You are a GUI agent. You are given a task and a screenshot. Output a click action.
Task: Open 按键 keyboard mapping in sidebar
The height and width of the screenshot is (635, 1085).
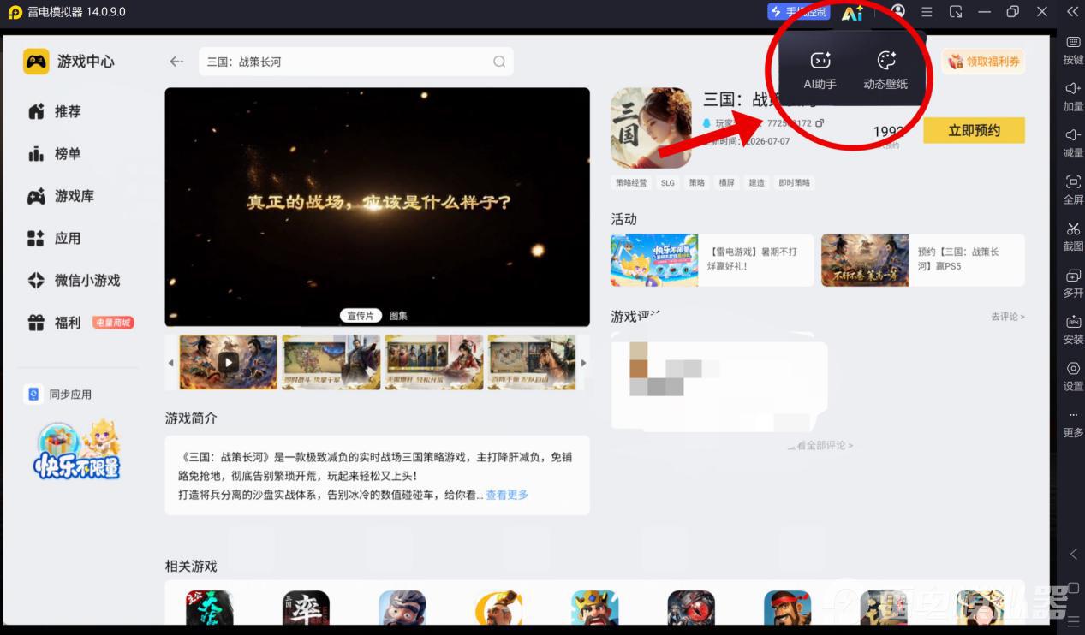[1073, 44]
